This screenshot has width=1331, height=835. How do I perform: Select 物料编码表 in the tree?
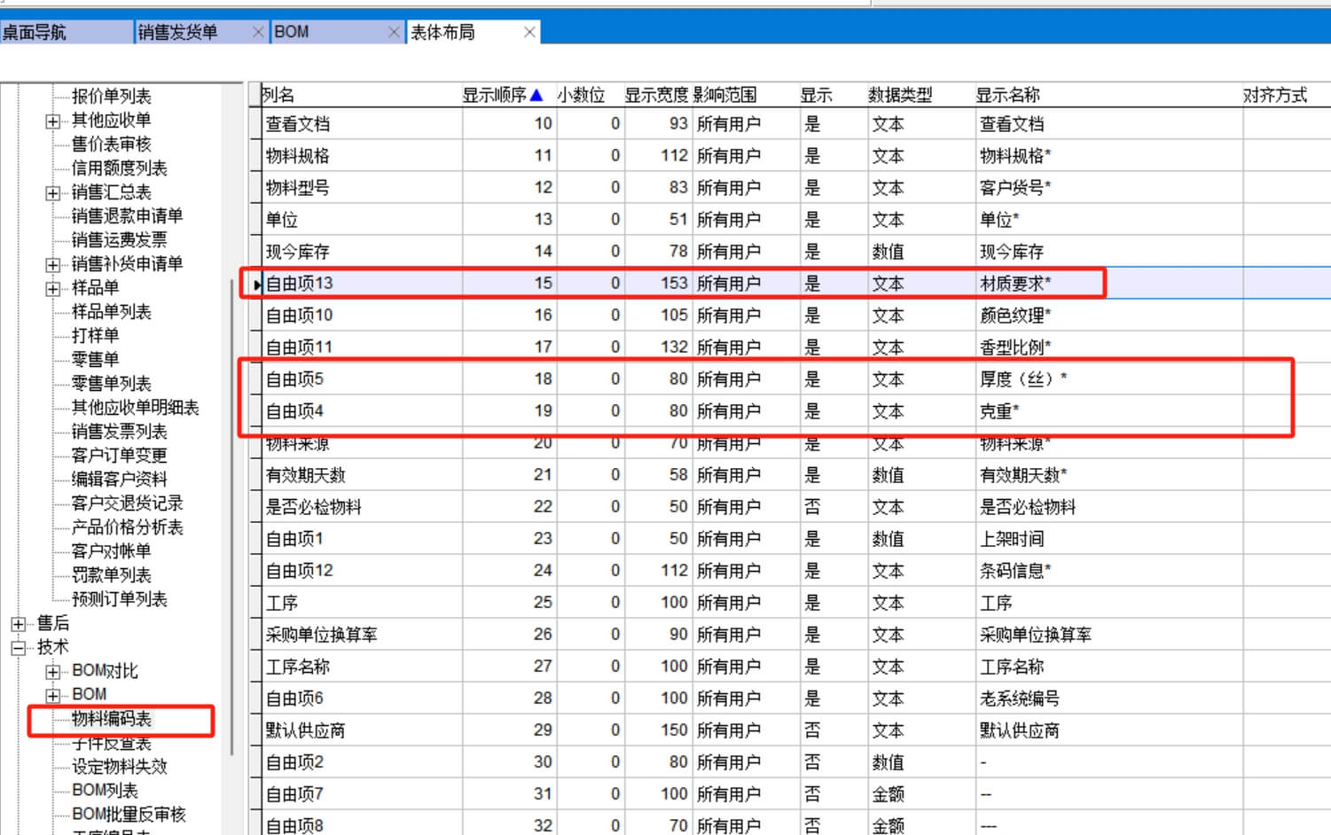click(x=112, y=719)
